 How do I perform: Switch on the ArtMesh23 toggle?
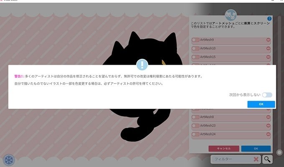click(195, 126)
